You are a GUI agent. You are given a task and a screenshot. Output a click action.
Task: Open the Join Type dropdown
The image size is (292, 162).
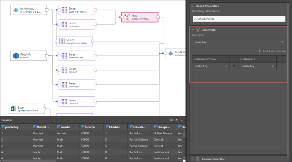(x=239, y=42)
